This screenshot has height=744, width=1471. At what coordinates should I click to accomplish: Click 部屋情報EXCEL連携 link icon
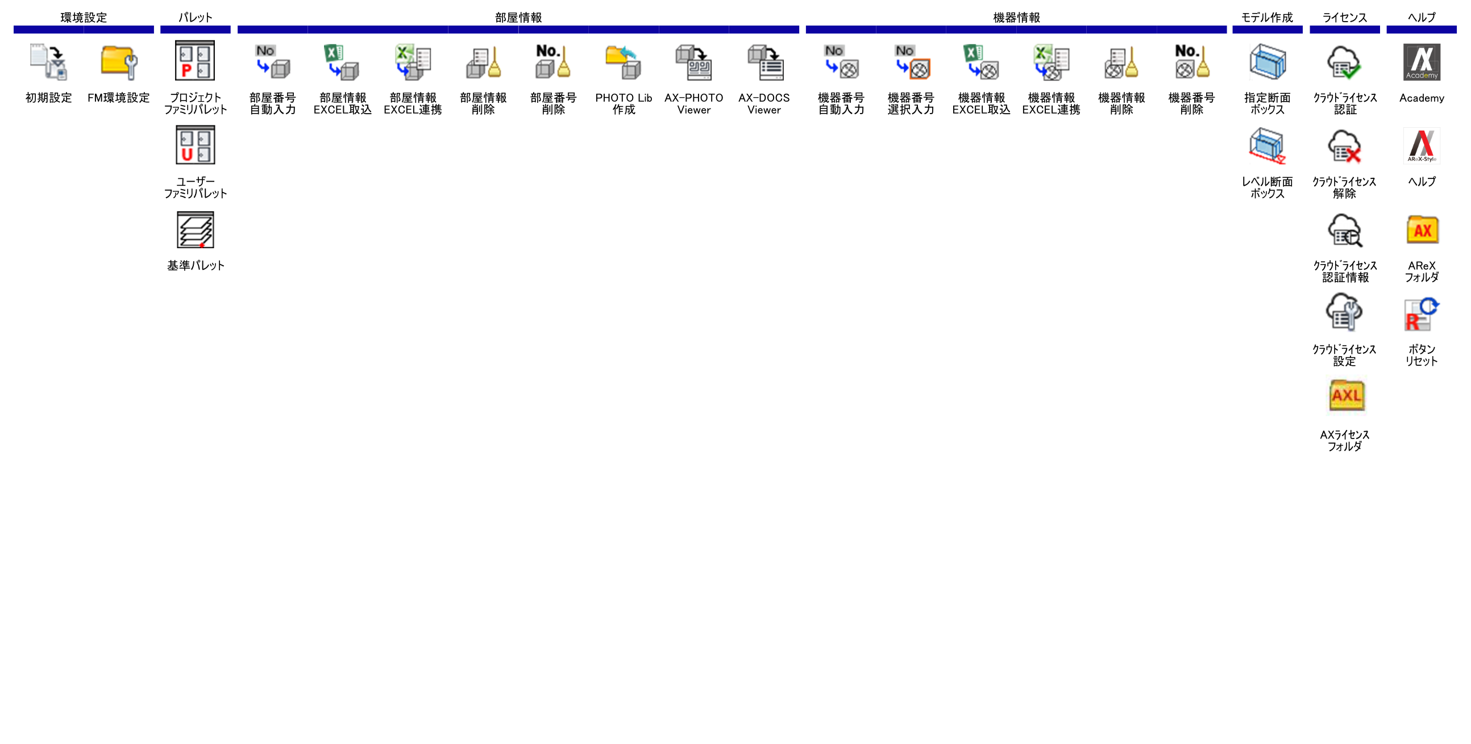[413, 62]
